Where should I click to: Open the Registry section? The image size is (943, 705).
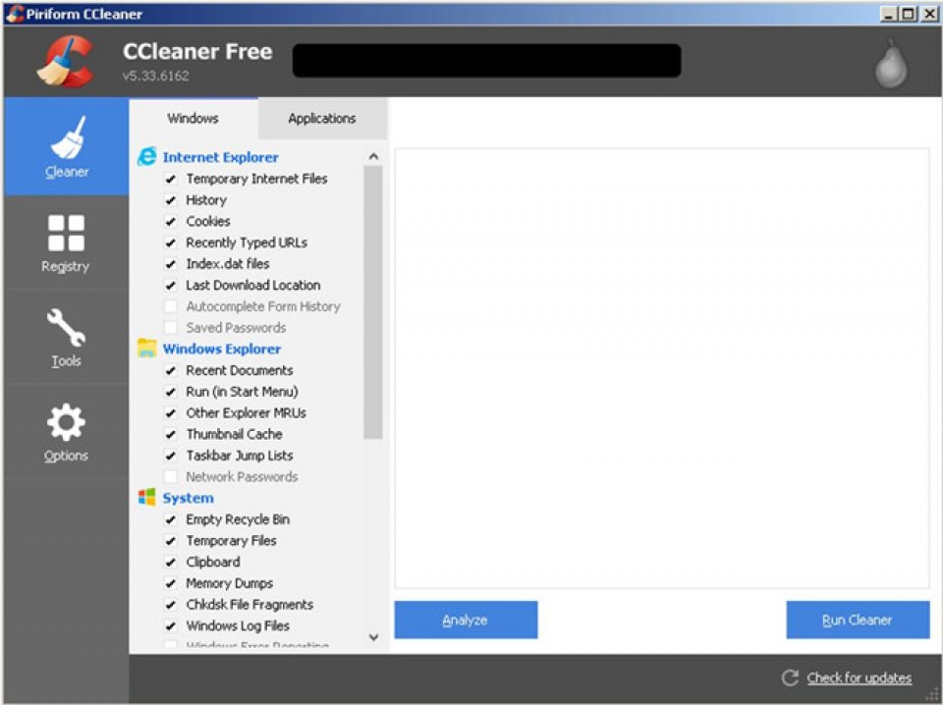pos(66,243)
